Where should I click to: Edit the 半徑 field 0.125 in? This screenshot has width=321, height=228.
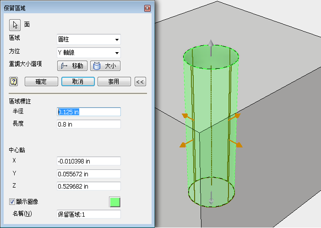coord(89,112)
